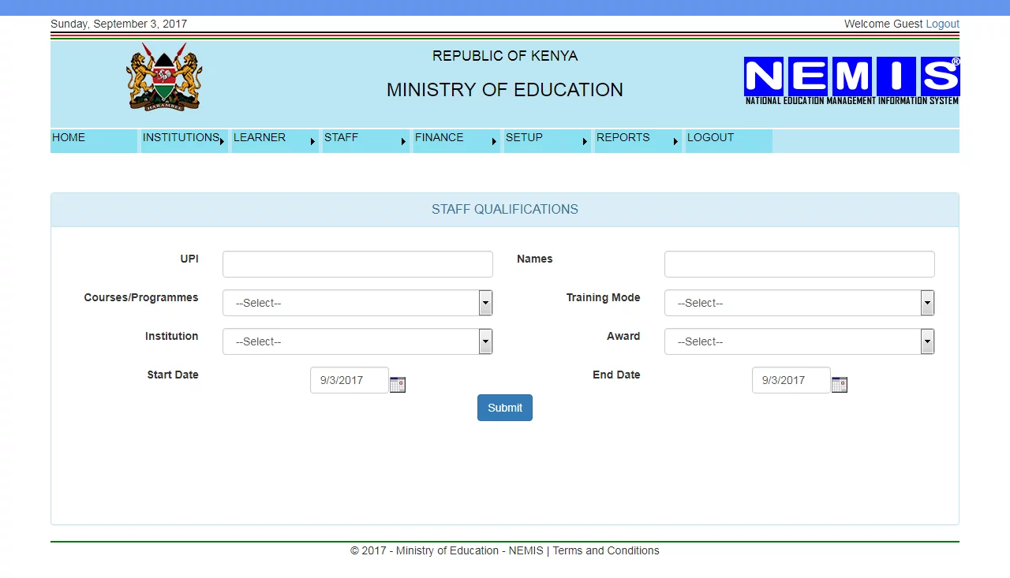Expand the STAFF menu arrow
1010x578 pixels.
tap(403, 142)
